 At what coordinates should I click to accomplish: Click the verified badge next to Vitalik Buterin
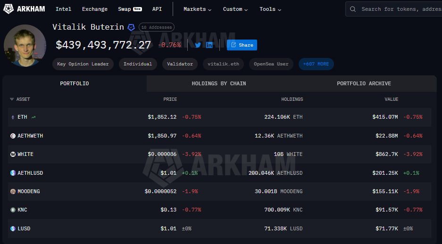131,27
